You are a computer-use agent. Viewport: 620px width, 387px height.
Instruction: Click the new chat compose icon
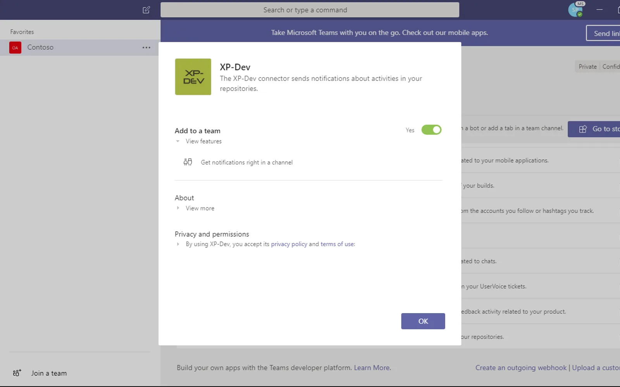point(146,10)
